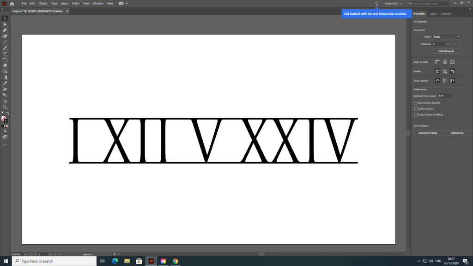Screen dimensions: 473x266
Task: Choose the Eraser tool
Action: point(5,66)
